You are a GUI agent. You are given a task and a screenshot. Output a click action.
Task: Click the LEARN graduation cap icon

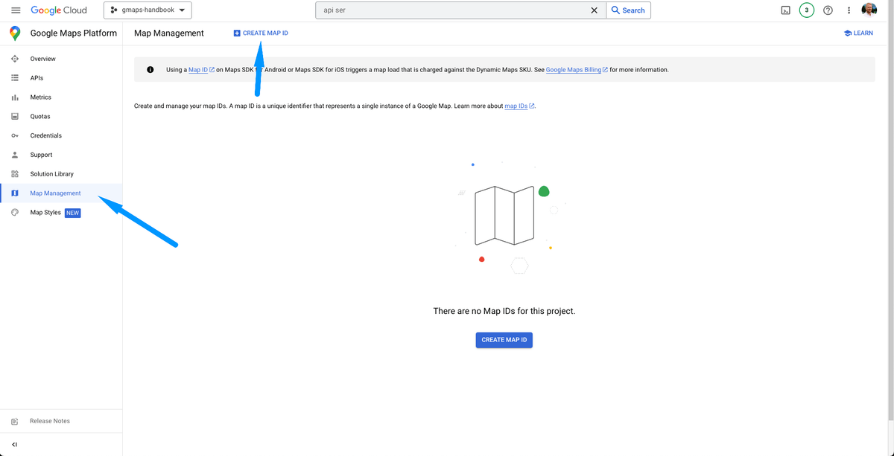coord(848,33)
